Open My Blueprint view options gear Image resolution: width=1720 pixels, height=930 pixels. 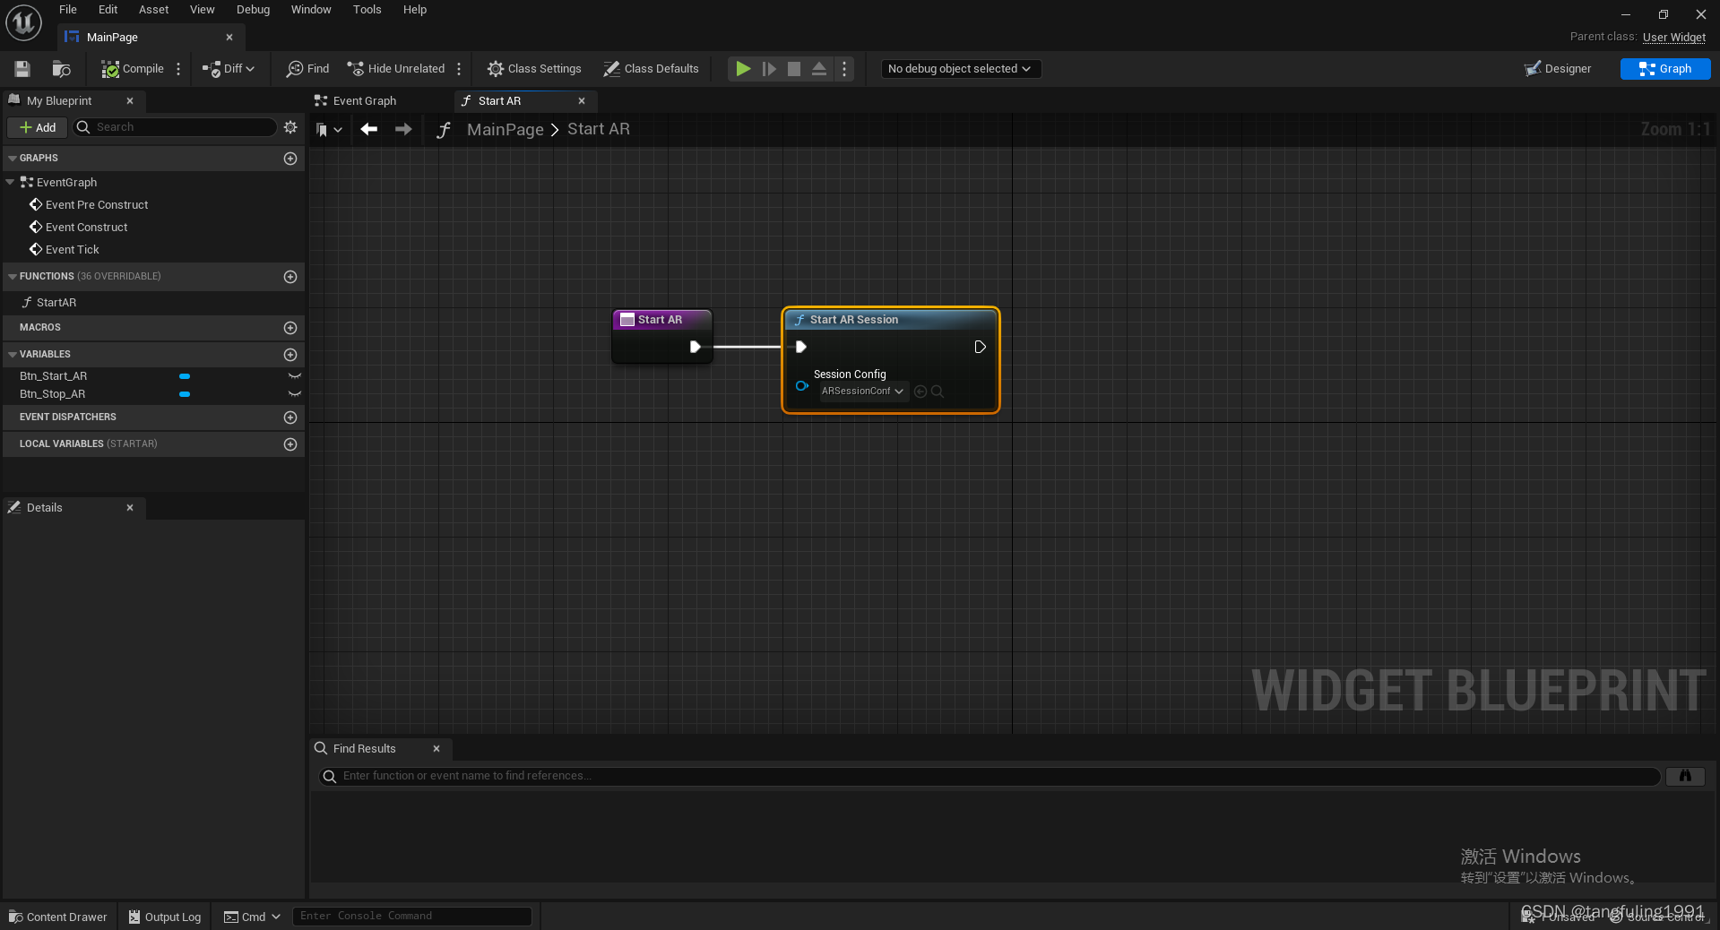(x=290, y=127)
